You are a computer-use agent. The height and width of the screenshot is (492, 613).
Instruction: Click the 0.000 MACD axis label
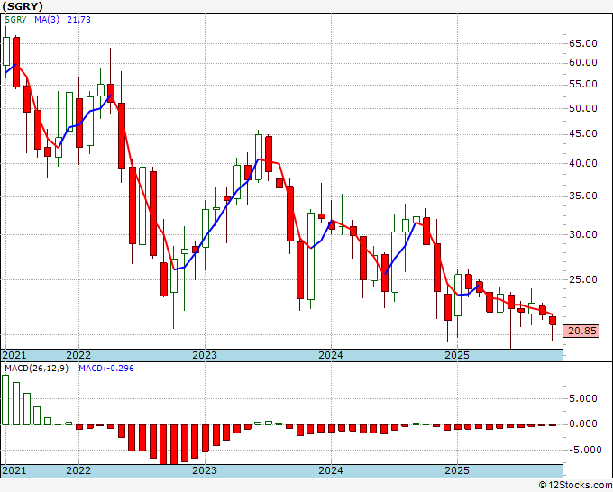tap(582, 424)
